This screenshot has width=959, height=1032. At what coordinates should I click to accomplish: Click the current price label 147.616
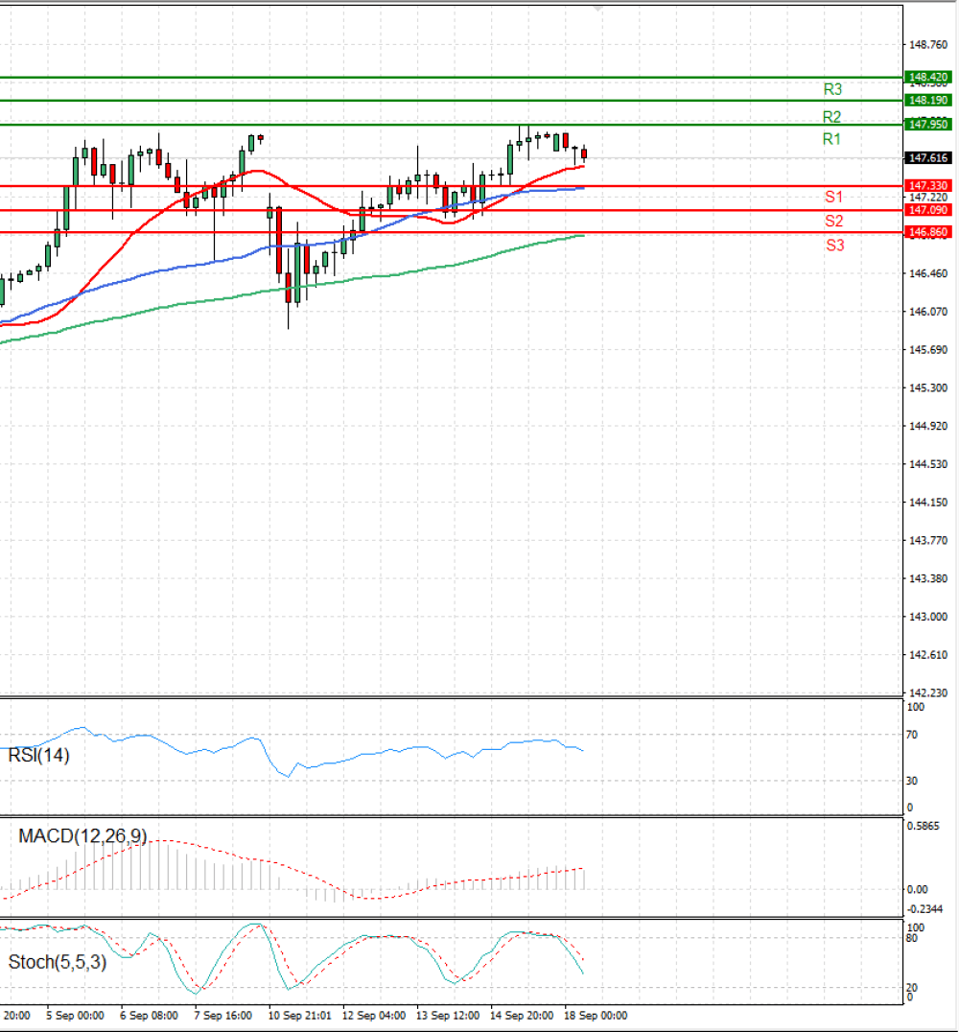[x=927, y=158]
